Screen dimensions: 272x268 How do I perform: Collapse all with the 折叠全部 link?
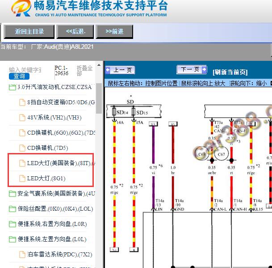click(85, 71)
